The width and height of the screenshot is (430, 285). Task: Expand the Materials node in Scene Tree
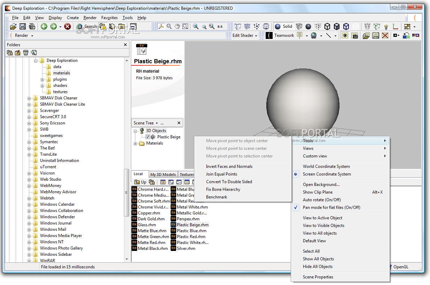[x=135, y=143]
